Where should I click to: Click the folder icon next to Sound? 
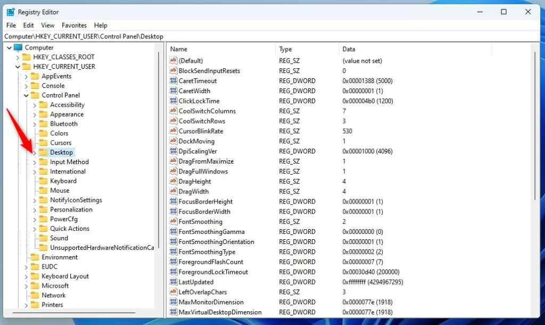[x=43, y=238]
